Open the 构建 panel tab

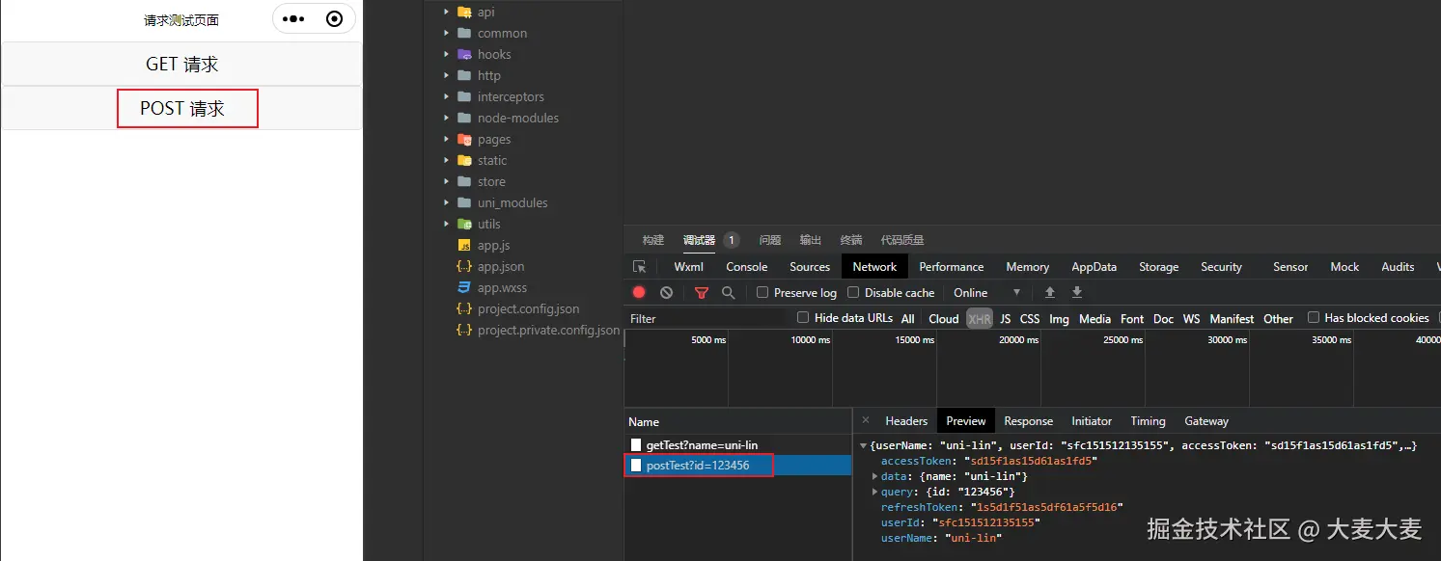pyautogui.click(x=653, y=240)
